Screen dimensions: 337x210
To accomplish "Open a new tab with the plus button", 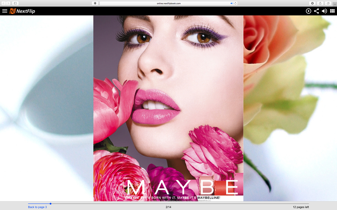I will [334, 3].
